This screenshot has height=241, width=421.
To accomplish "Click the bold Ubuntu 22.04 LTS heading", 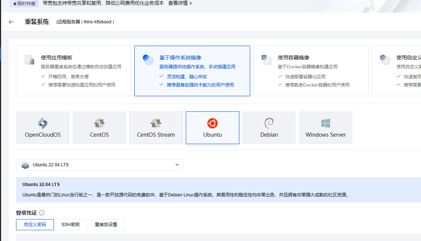I will click(x=41, y=185).
